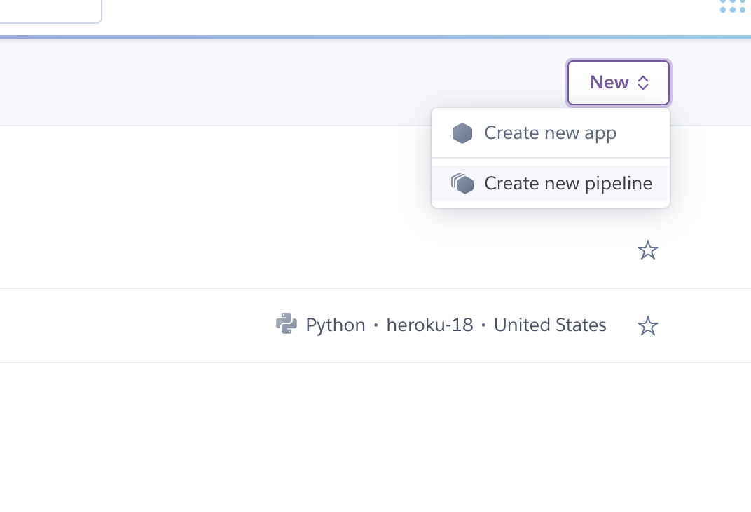Click the hexagon icon beside Create new app
The height and width of the screenshot is (512, 751).
click(462, 133)
